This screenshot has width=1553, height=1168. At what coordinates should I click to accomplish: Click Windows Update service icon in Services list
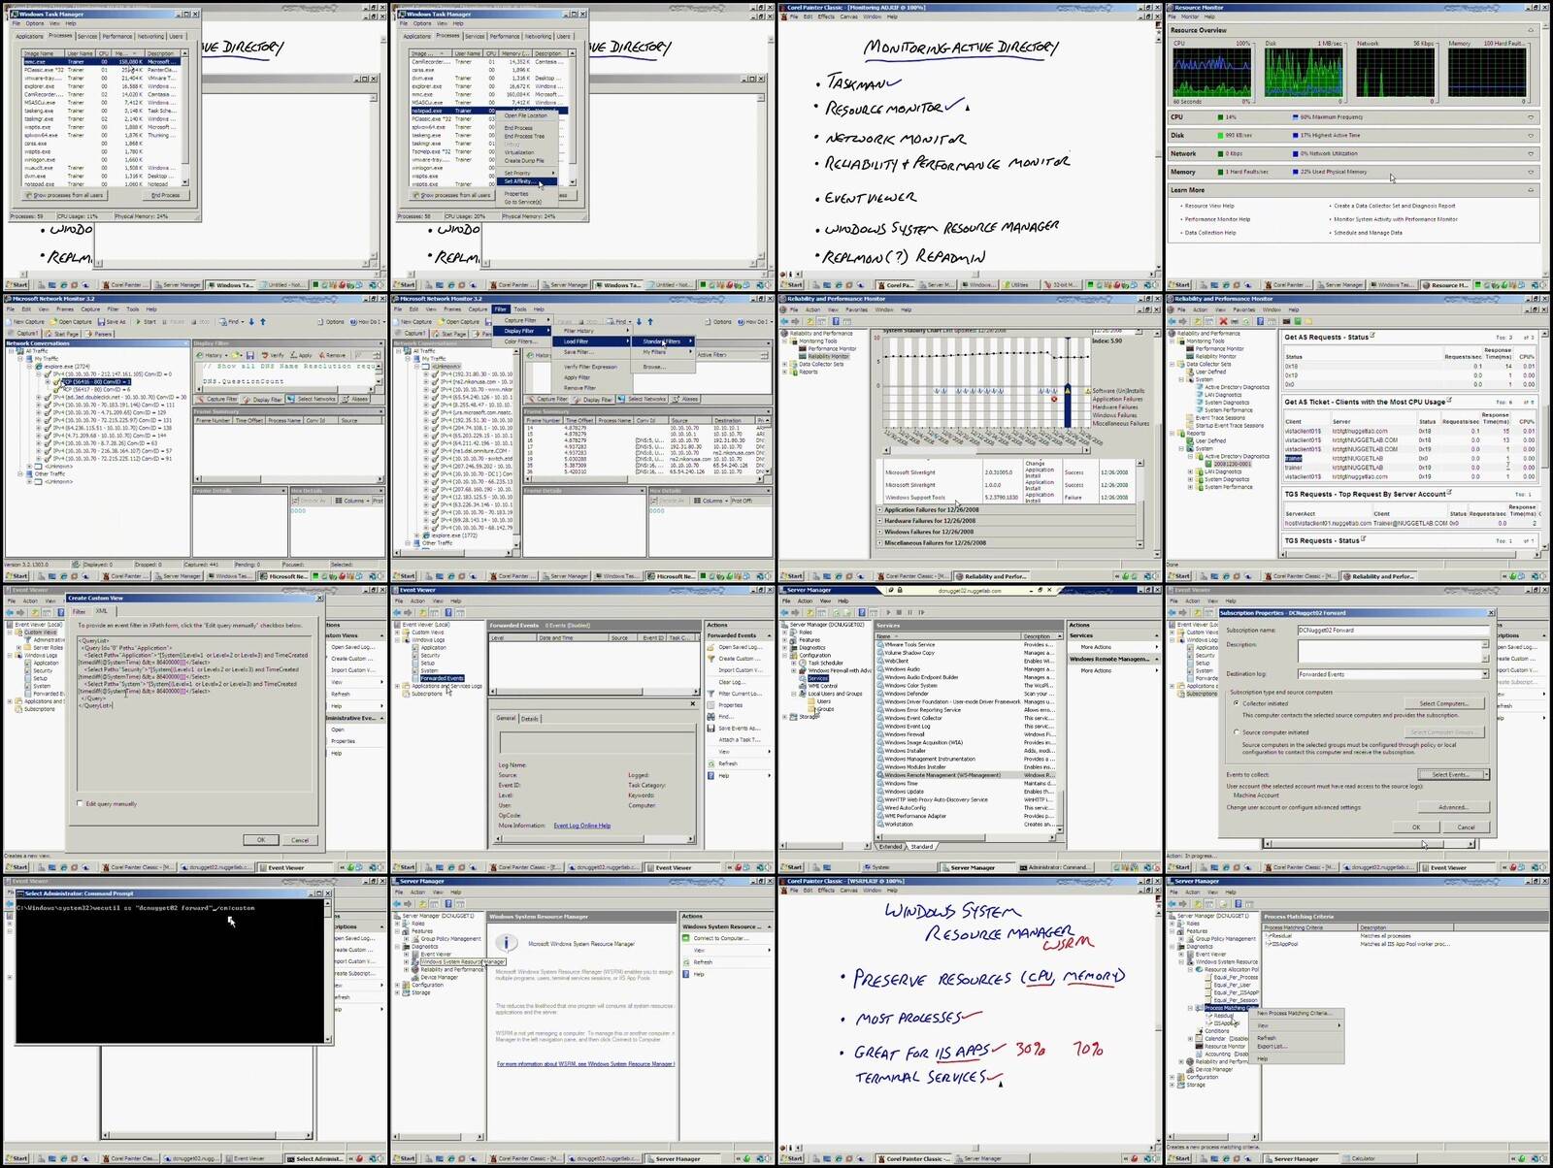[x=880, y=792]
